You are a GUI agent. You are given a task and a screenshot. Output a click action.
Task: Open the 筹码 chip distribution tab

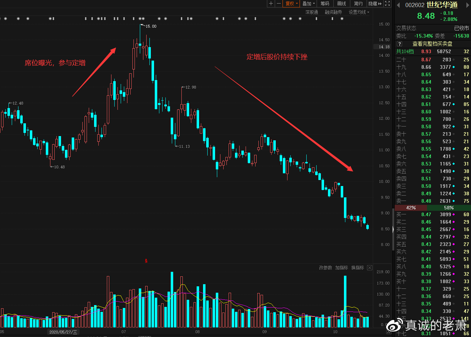tap(325, 4)
